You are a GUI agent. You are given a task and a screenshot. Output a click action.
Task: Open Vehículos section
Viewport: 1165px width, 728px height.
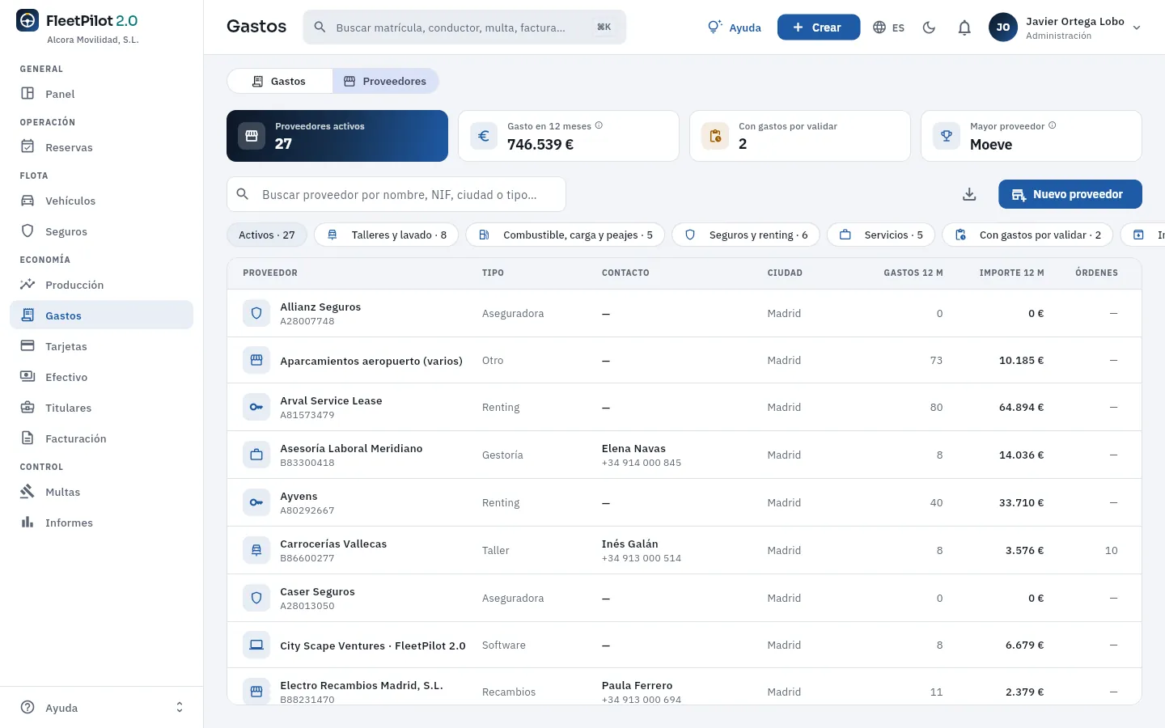click(x=101, y=201)
